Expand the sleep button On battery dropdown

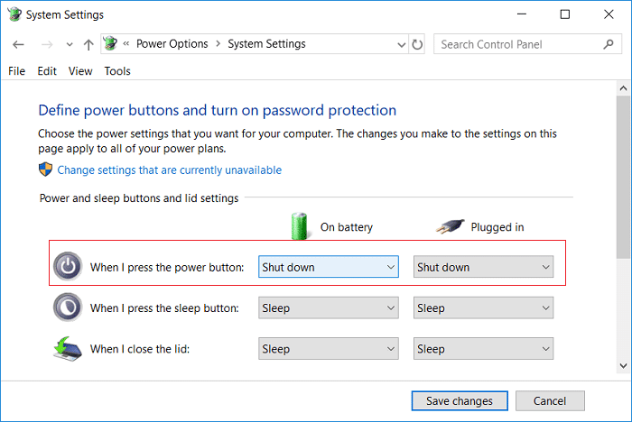tap(329, 308)
